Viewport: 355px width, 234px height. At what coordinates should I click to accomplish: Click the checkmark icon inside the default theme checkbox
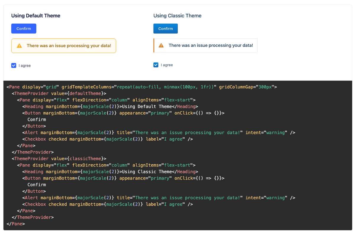coord(14,65)
